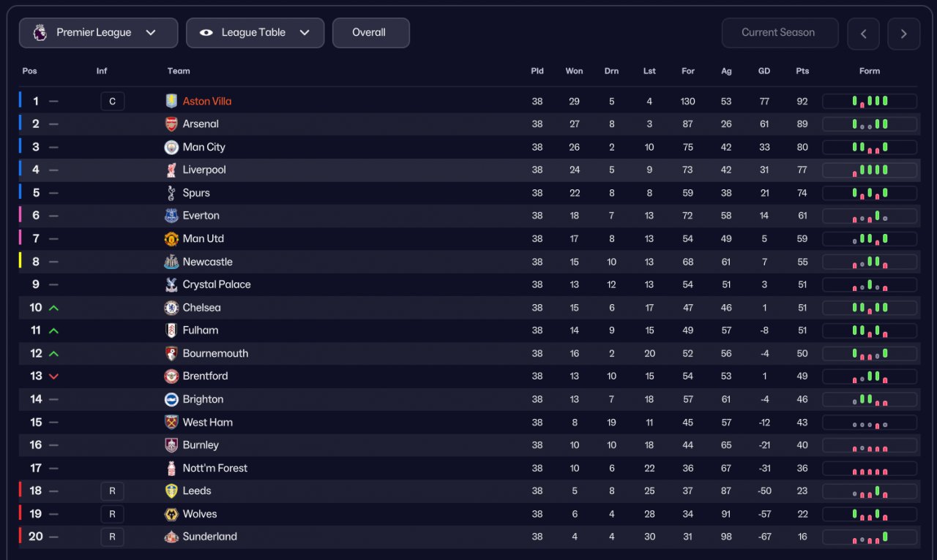Sort table by GD column header
The height and width of the screenshot is (560, 937).
click(764, 71)
